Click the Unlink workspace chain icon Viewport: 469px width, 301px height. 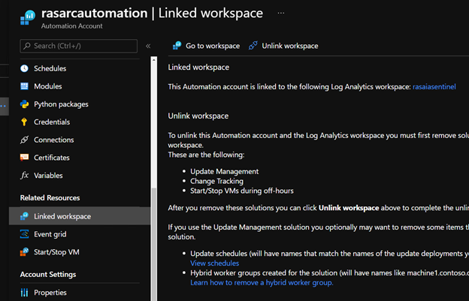point(253,46)
